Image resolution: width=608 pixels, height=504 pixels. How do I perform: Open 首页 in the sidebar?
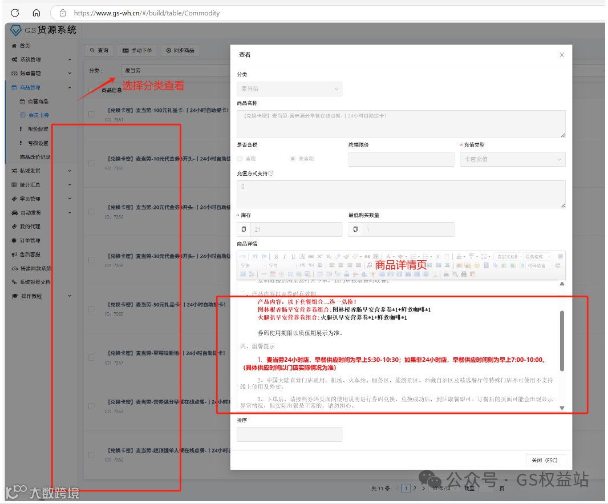[x=25, y=46]
